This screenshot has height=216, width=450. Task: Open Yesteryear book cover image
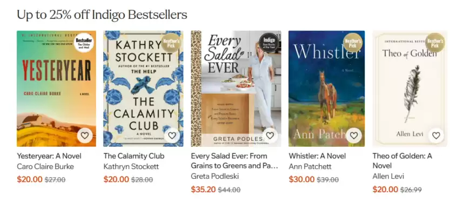click(x=56, y=89)
